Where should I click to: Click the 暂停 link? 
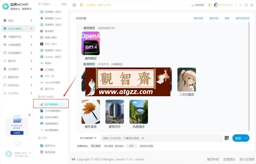click(227, 18)
